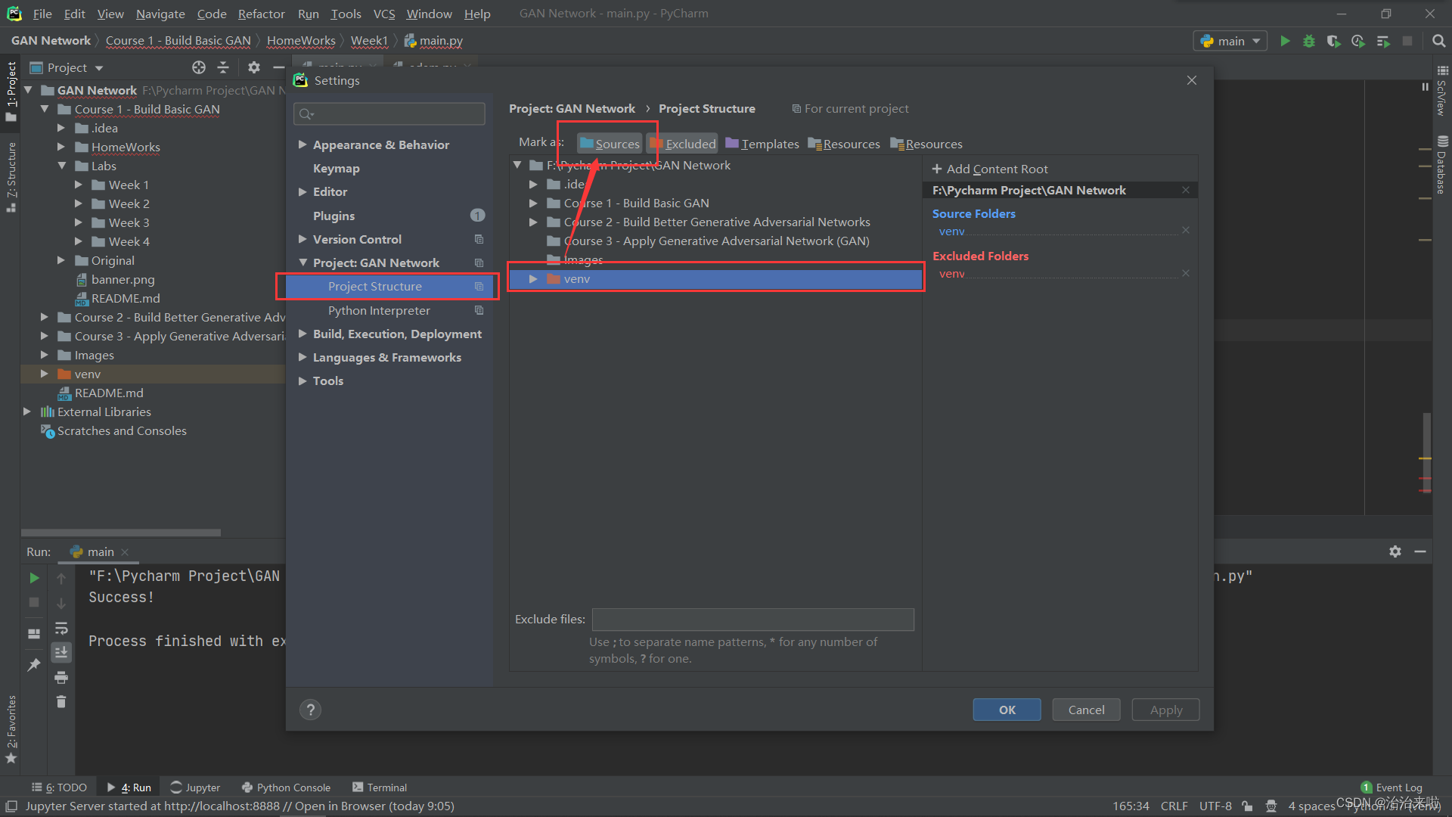Toggle scroll-to-end in Run output

(x=61, y=652)
